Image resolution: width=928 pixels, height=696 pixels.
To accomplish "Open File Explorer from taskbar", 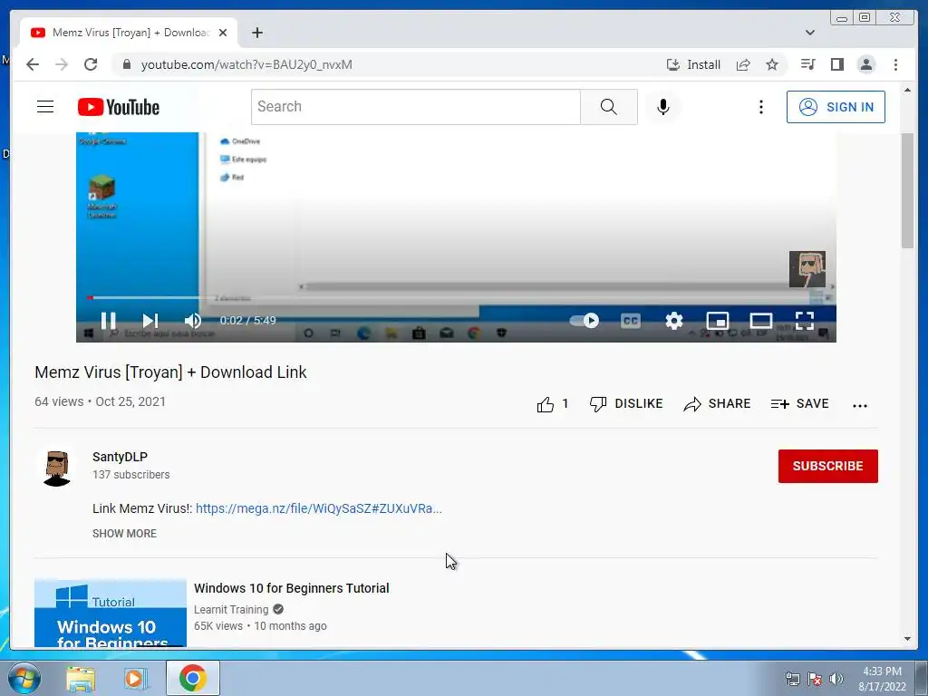I will click(x=81, y=678).
